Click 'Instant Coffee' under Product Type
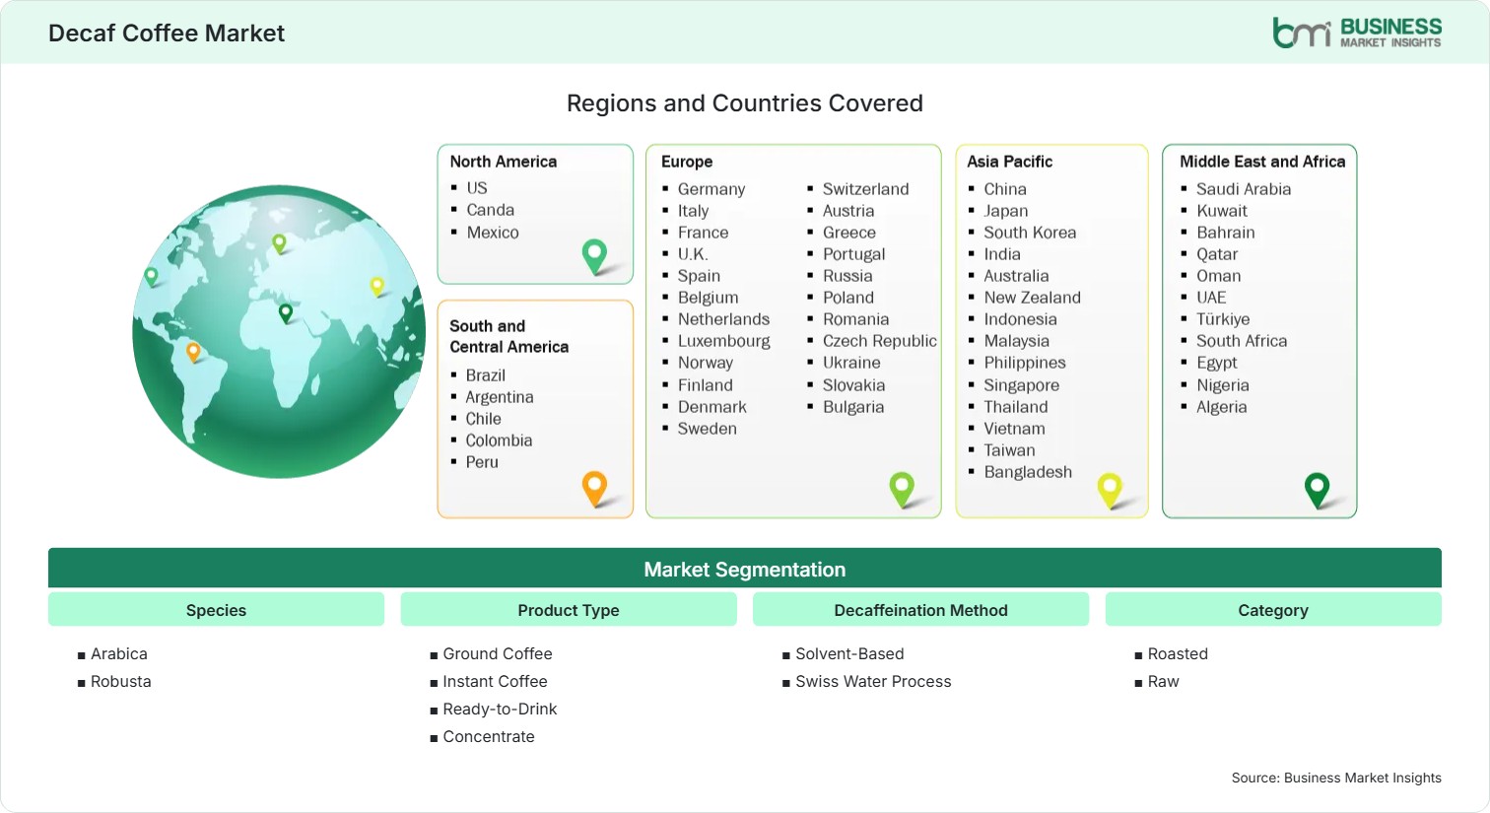The image size is (1490, 813). [495, 682]
